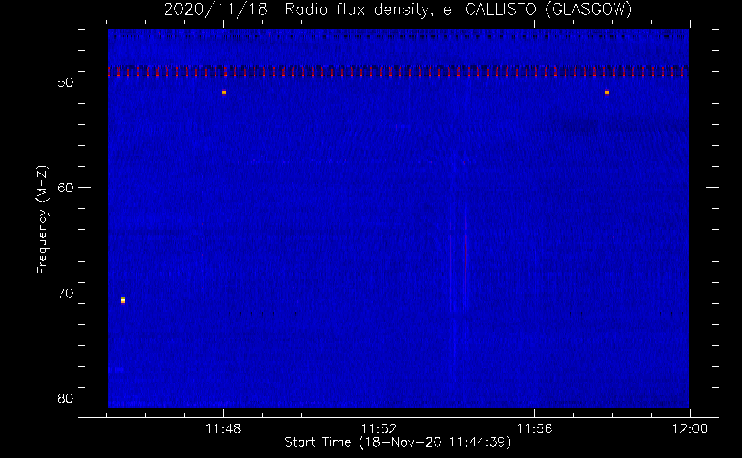Click the light blue patch near 77 MHz
This screenshot has height=458, width=742.
click(x=116, y=369)
